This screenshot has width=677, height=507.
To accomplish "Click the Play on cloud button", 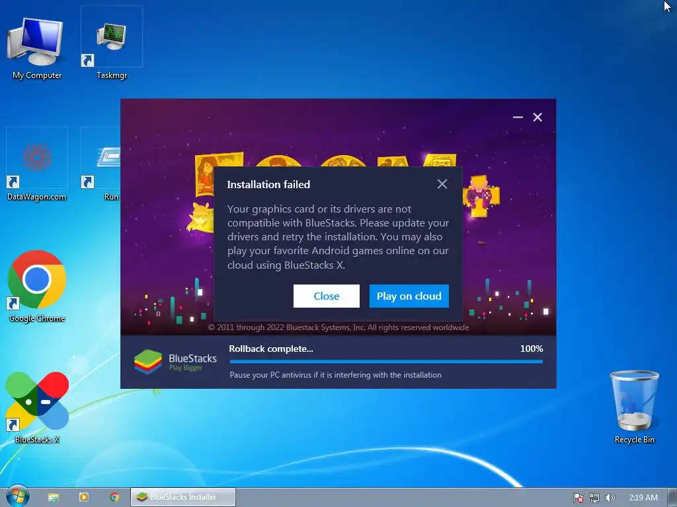I will tap(409, 296).
